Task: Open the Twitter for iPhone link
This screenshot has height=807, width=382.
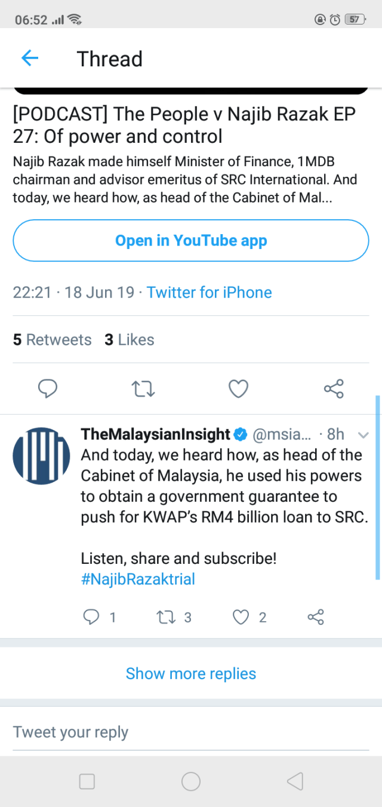Action: point(209,292)
